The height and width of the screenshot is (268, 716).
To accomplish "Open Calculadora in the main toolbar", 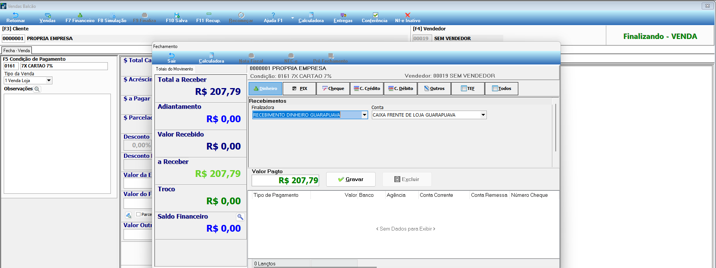I will click(311, 18).
